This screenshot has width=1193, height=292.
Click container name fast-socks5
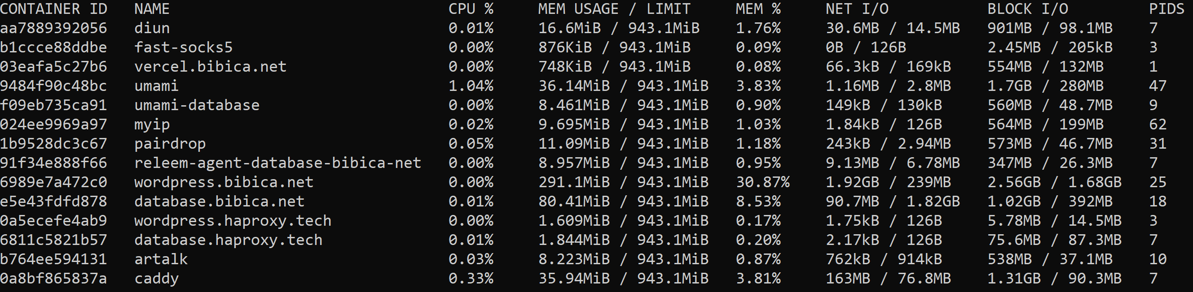[183, 47]
